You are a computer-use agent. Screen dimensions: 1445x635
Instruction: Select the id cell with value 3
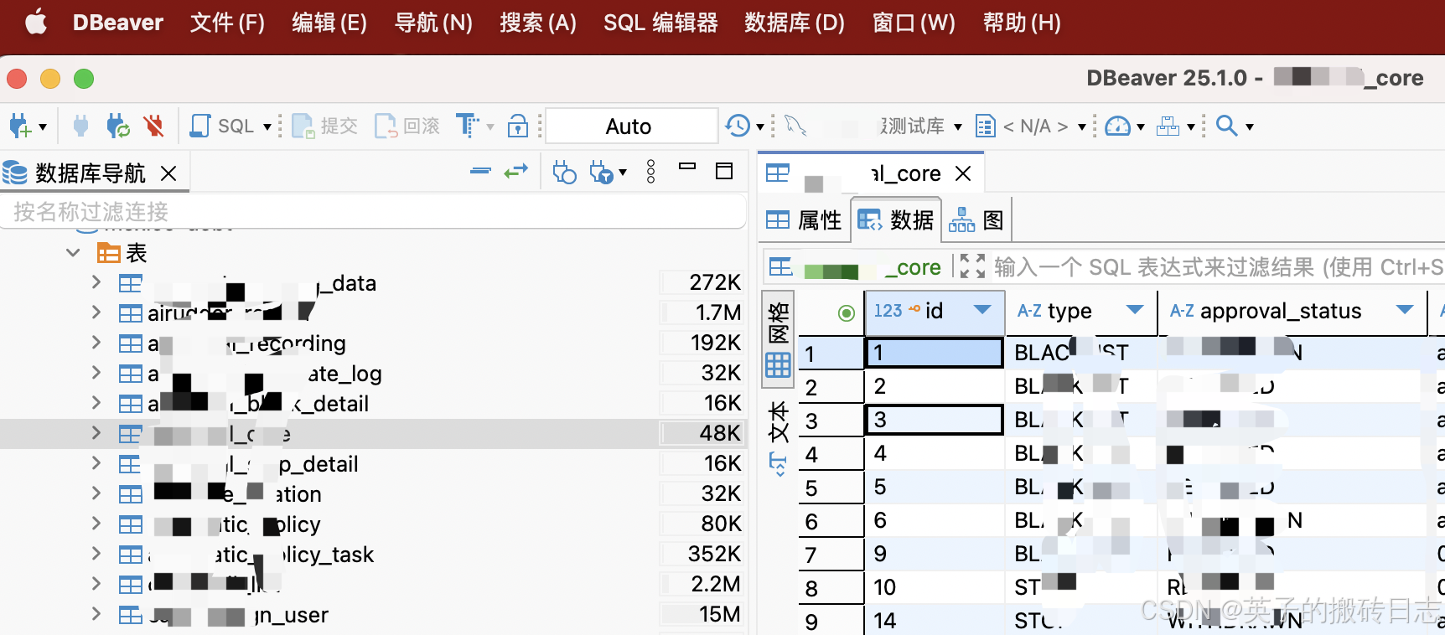point(934,420)
